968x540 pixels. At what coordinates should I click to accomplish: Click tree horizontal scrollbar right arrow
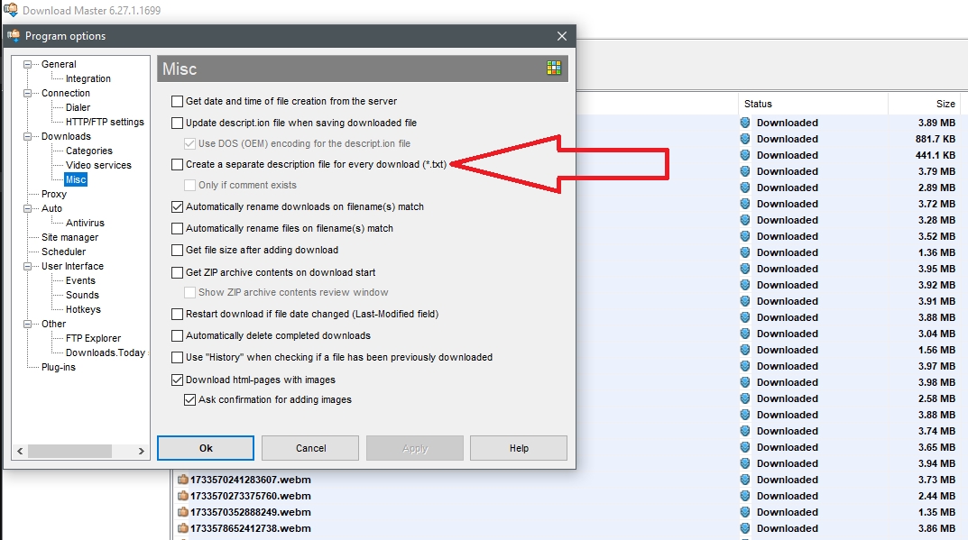tap(142, 451)
